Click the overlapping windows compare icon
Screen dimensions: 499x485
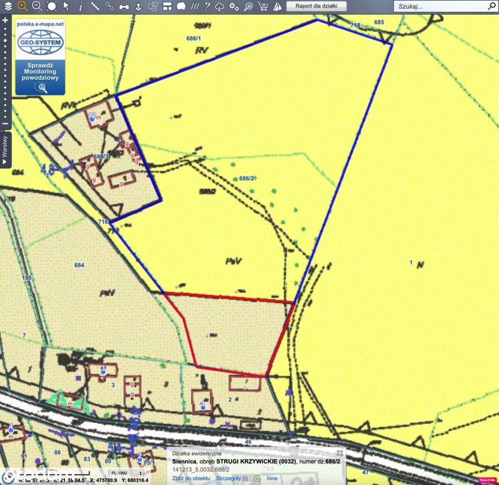point(153,6)
